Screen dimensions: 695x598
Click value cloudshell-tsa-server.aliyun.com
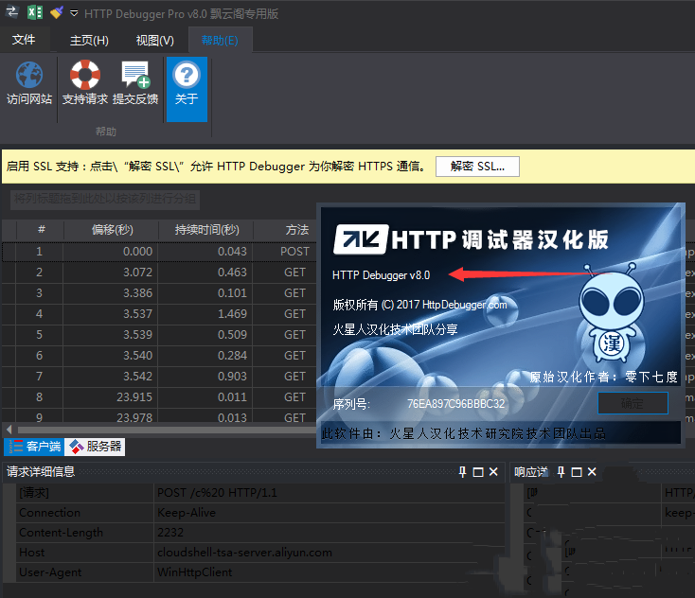pyautogui.click(x=244, y=553)
